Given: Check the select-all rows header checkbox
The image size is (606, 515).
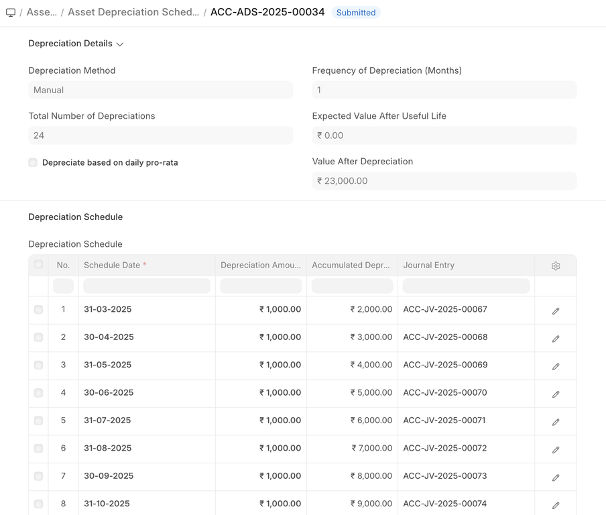Looking at the screenshot, I should 38,265.
